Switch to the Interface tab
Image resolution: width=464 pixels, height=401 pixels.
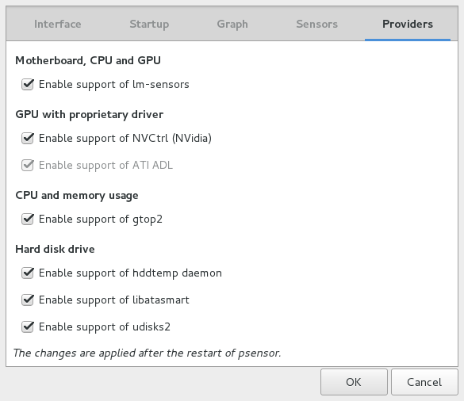(x=57, y=24)
